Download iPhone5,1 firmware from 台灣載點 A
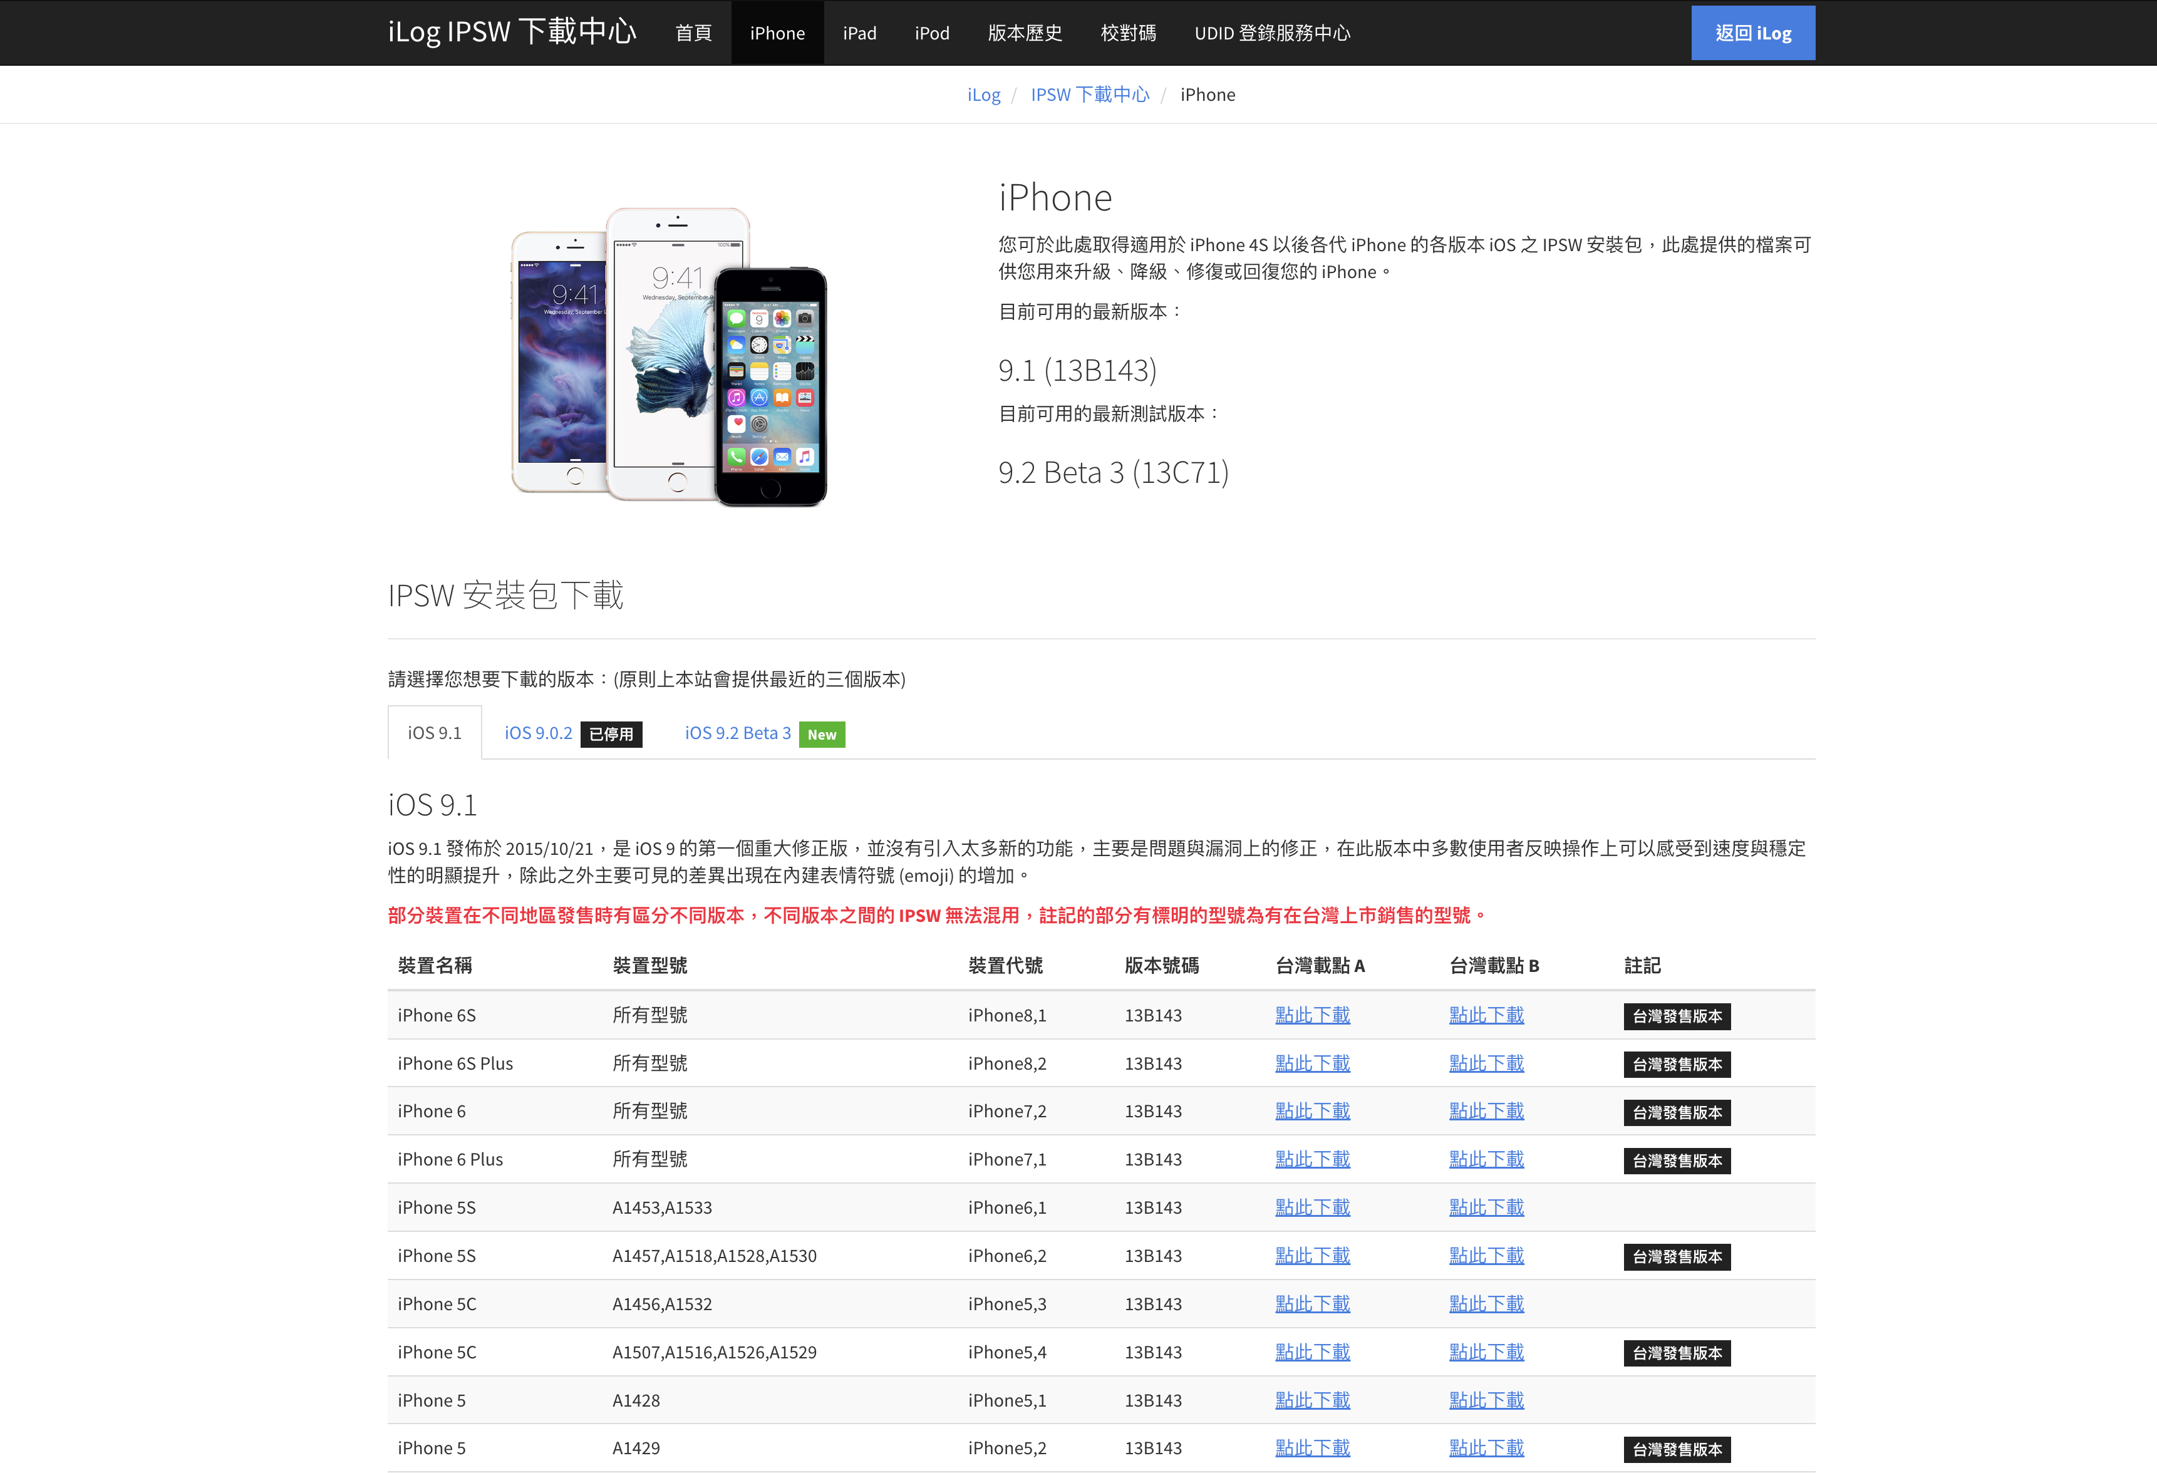This screenshot has height=1473, width=2157. tap(1312, 1400)
